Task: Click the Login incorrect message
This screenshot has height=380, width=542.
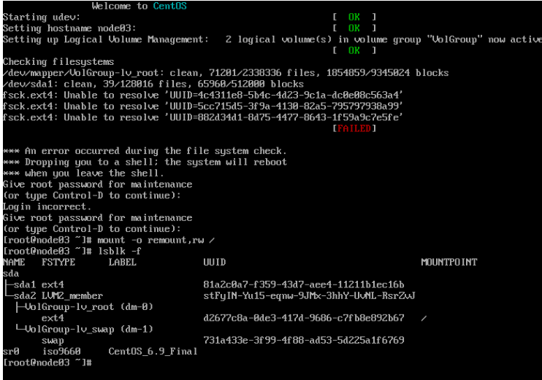Action: coord(47,206)
